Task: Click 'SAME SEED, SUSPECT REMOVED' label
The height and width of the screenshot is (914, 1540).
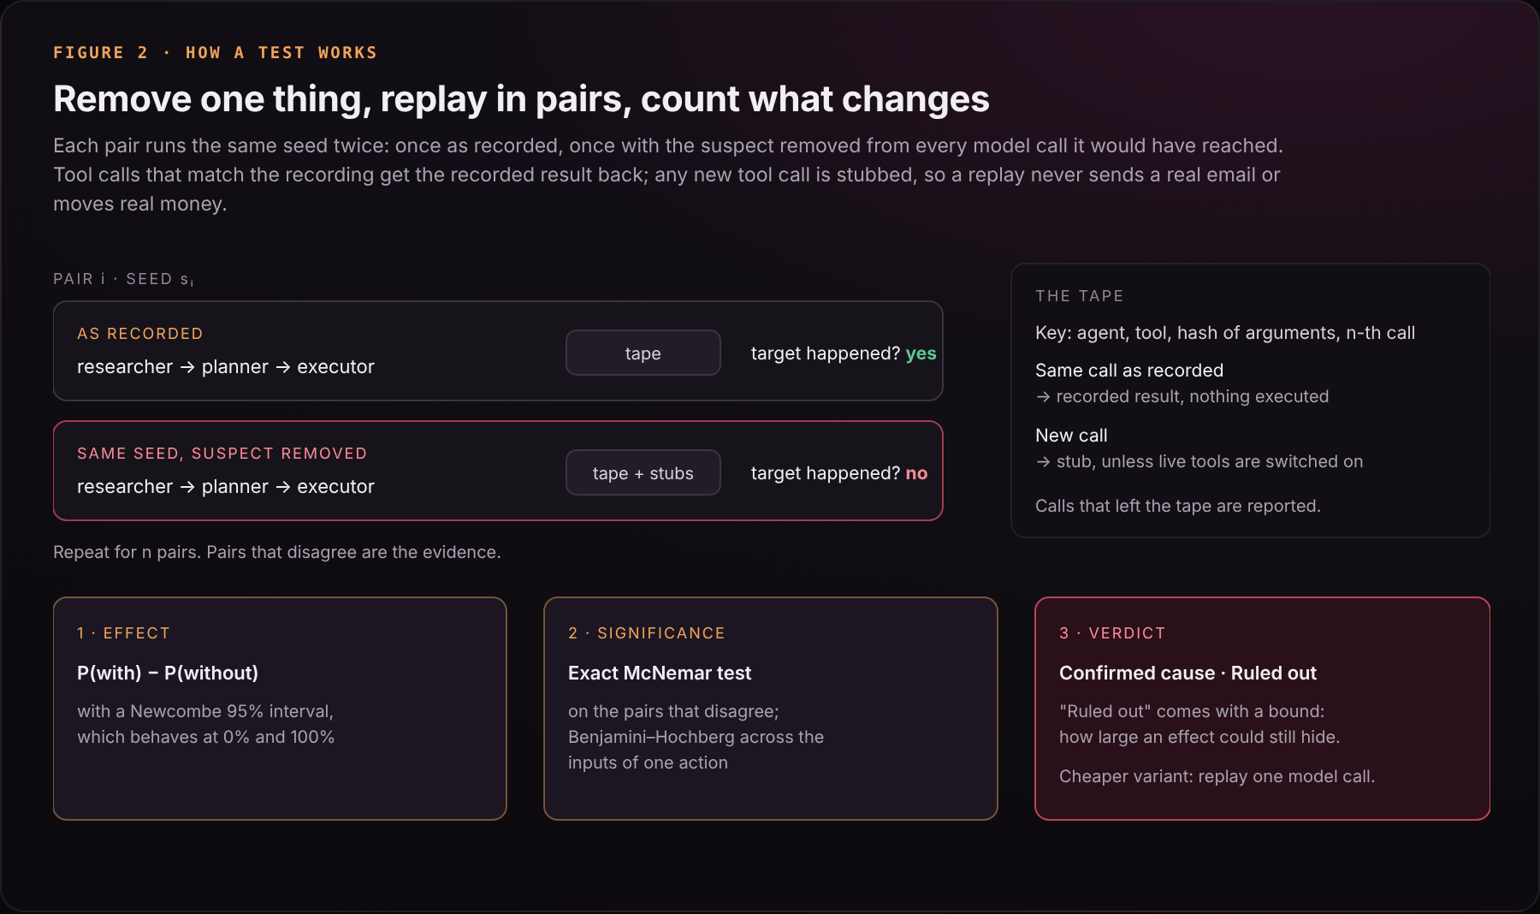Action: tap(222, 454)
